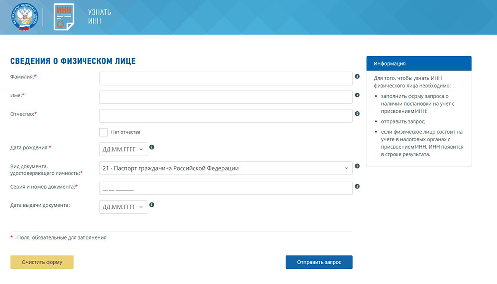Viewport: 497px width, 284px height.
Task: Click info icon beside Дата выдачи документа
Action: (152, 205)
